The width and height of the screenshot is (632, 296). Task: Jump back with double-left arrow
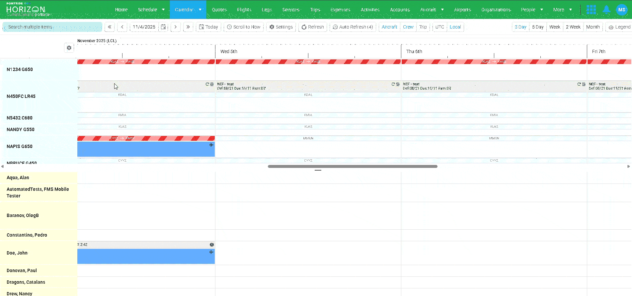point(110,27)
